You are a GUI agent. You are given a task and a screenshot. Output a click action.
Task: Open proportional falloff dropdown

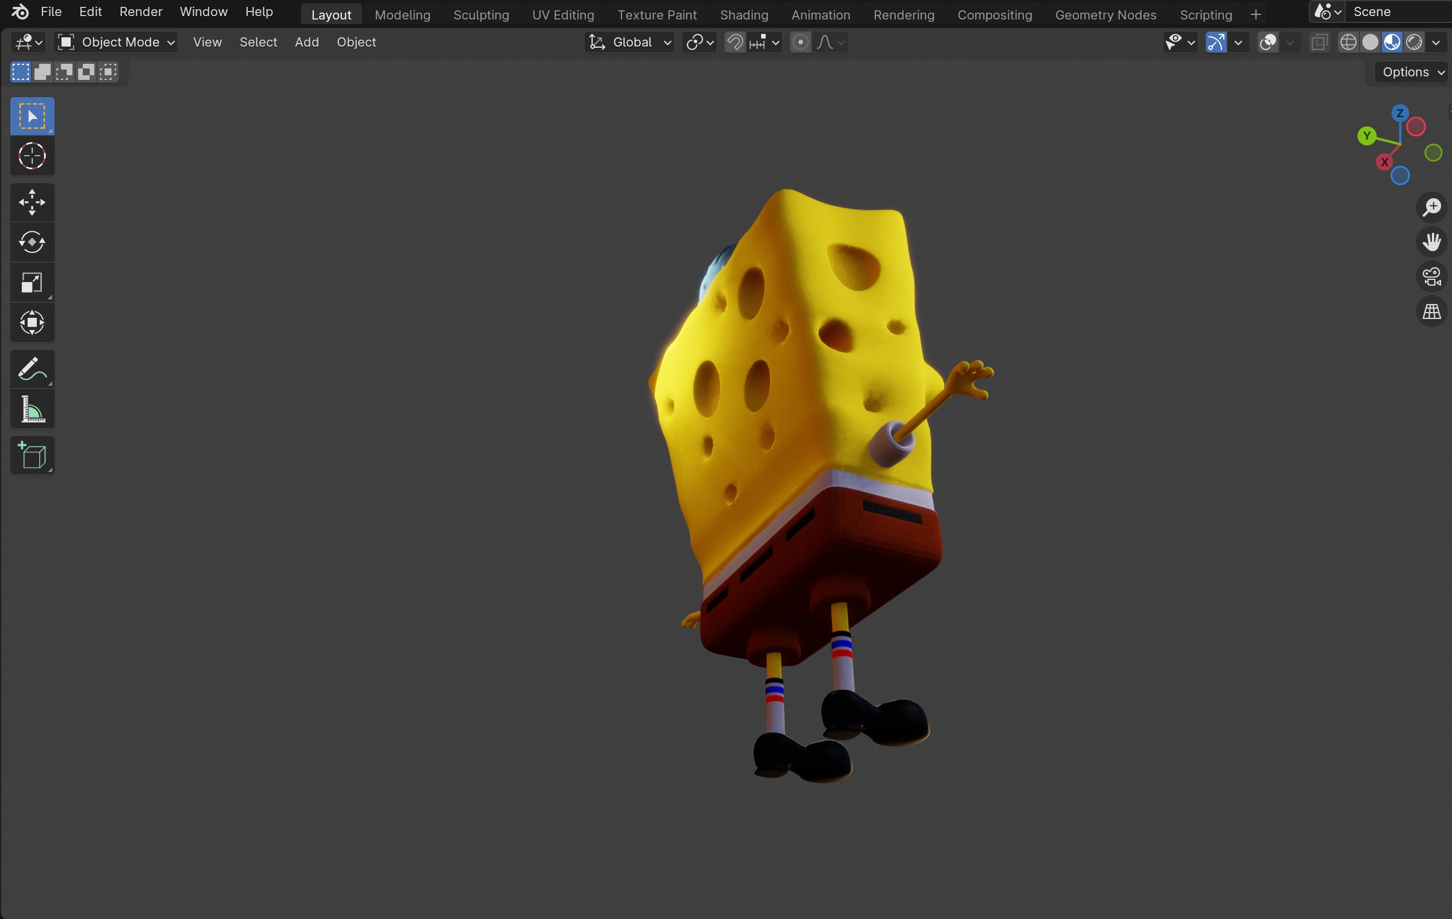[829, 42]
